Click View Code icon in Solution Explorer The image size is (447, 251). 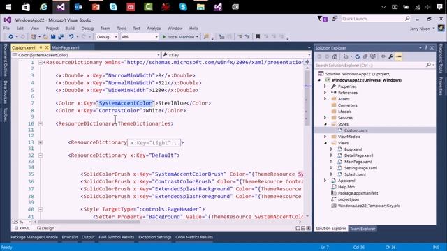(383, 56)
